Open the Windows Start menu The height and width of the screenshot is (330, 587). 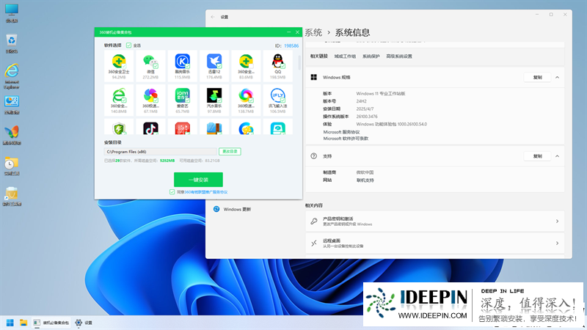[x=10, y=323]
